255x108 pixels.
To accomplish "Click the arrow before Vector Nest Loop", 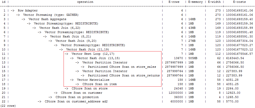I will (x=66, y=54).
